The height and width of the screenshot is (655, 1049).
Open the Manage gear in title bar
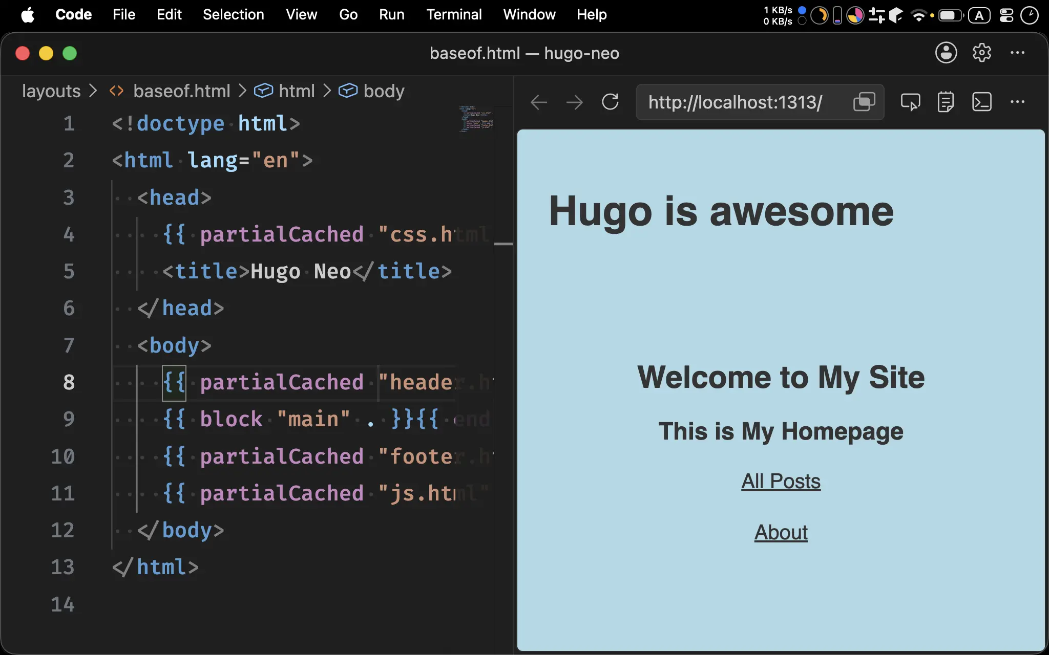[x=982, y=53]
